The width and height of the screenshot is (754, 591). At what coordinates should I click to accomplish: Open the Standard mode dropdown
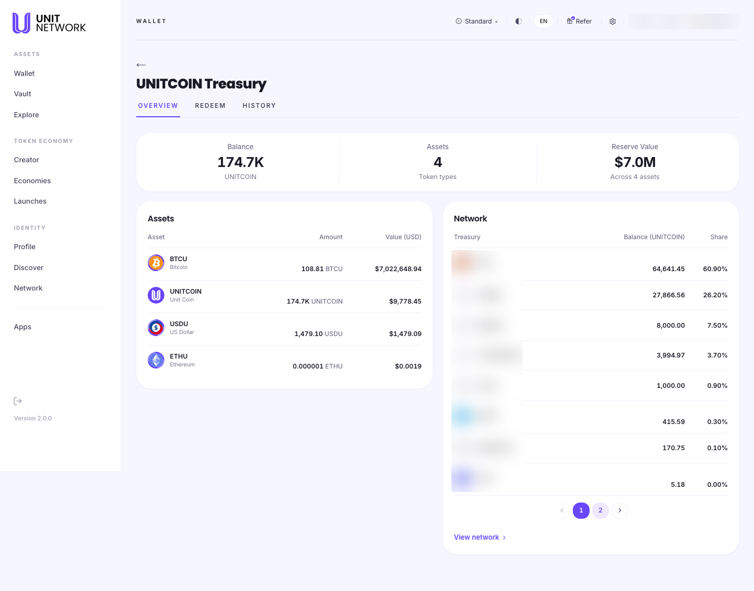point(477,21)
